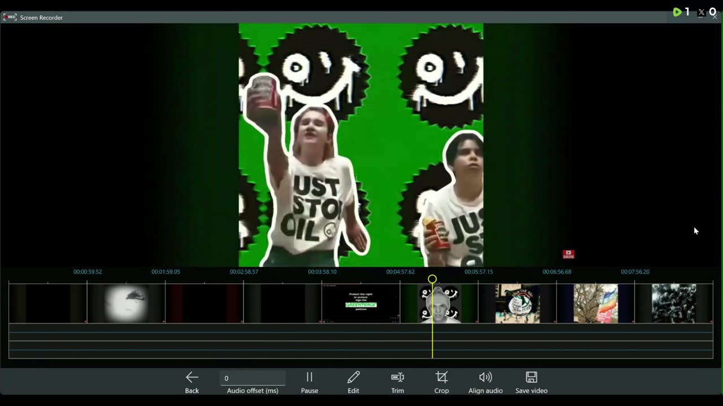
Task: Click the red subscribe badge in preview
Action: pos(568,254)
